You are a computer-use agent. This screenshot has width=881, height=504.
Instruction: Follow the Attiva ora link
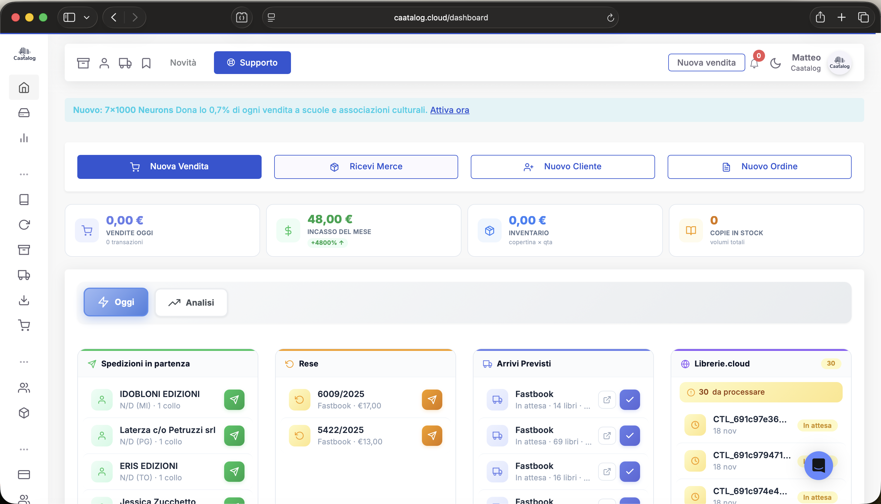click(x=450, y=110)
